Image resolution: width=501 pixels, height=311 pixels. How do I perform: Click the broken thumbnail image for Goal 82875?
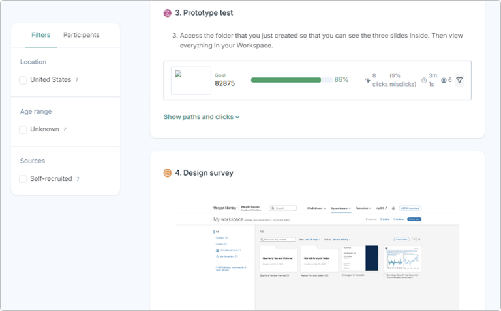(x=191, y=80)
